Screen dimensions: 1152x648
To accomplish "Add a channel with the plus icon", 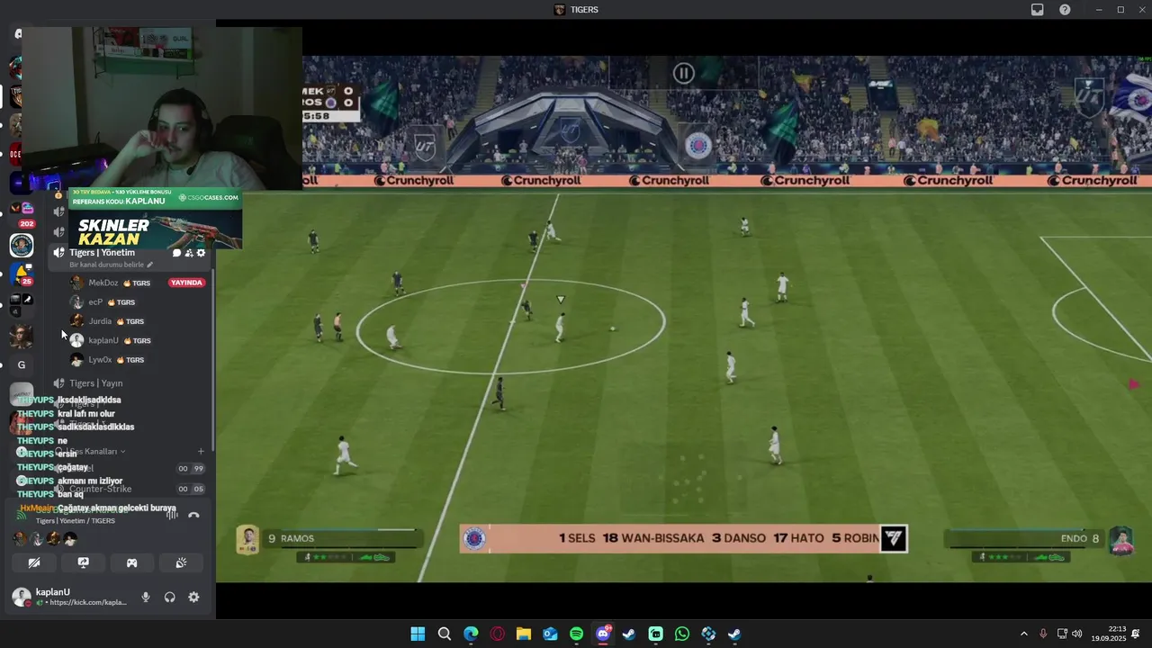I will coord(201,451).
